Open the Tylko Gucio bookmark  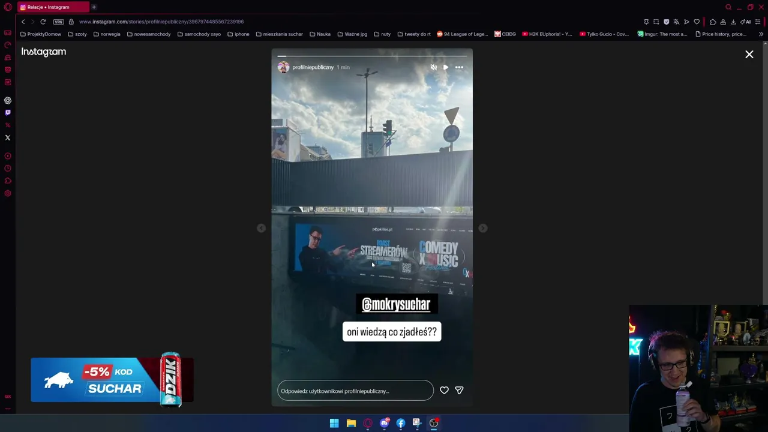point(604,34)
